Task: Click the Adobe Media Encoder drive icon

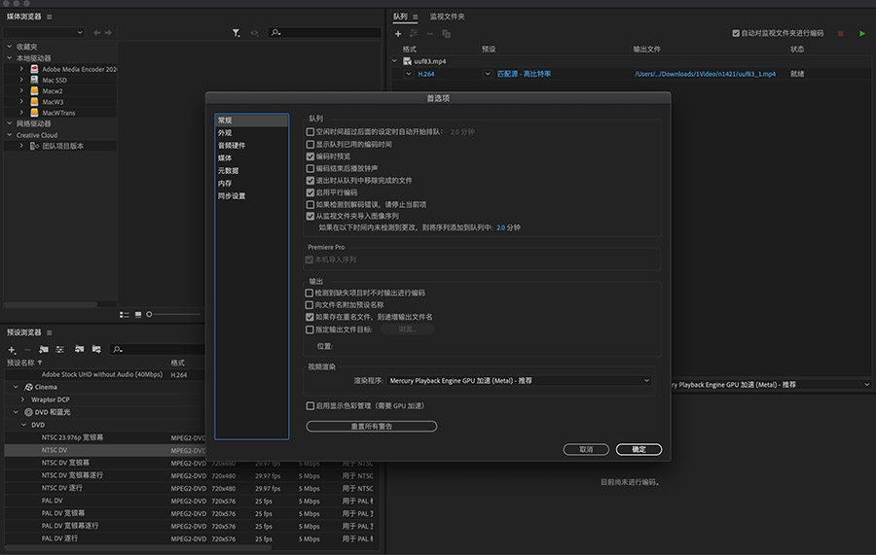Action: click(x=34, y=69)
